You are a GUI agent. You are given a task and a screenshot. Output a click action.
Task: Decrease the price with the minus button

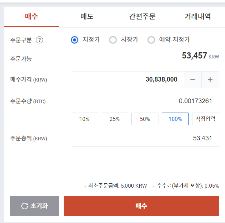[192, 80]
